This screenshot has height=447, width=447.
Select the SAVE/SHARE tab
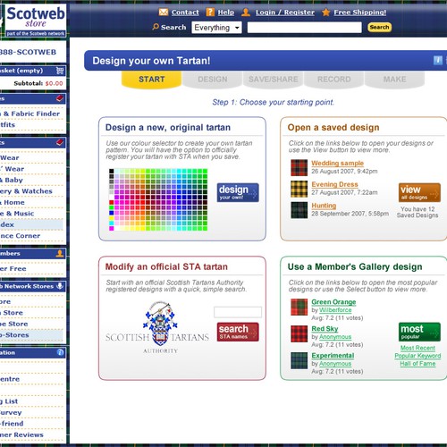click(274, 80)
